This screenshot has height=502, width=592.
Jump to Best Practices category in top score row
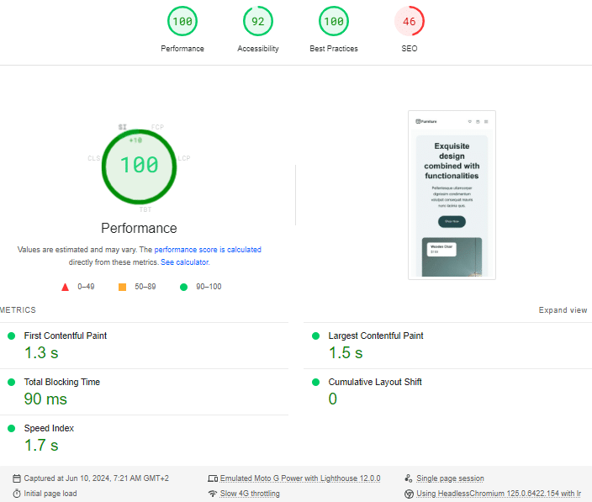tap(334, 21)
